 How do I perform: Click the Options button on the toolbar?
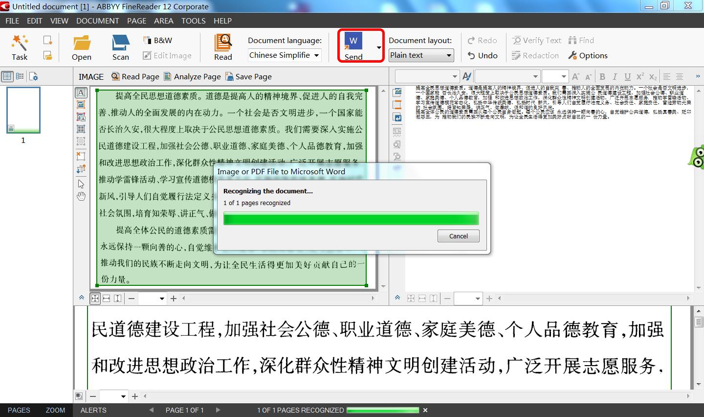(588, 55)
